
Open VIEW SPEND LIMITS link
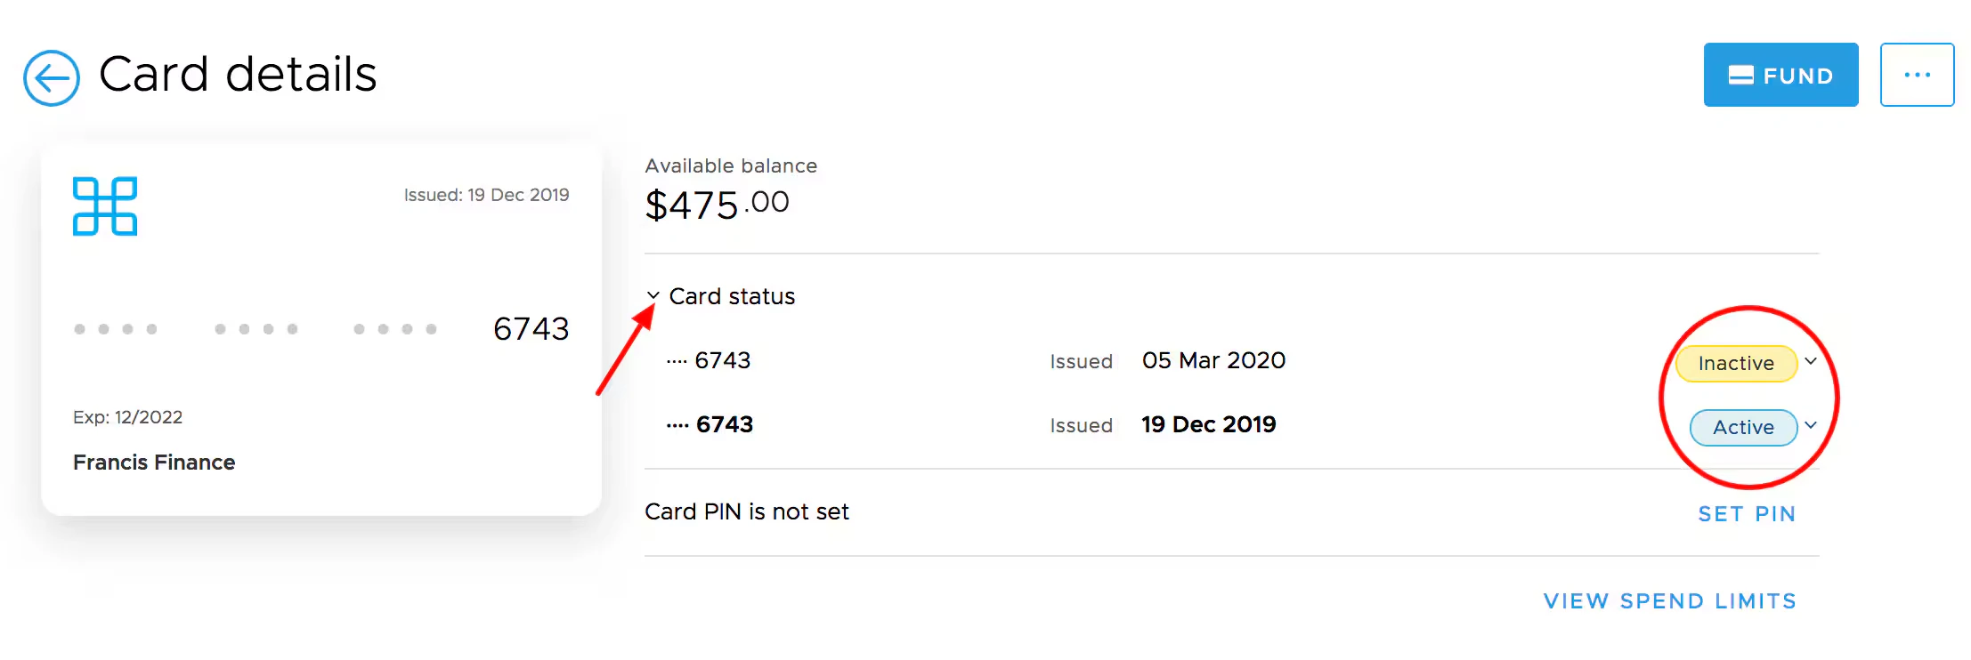pyautogui.click(x=1669, y=601)
